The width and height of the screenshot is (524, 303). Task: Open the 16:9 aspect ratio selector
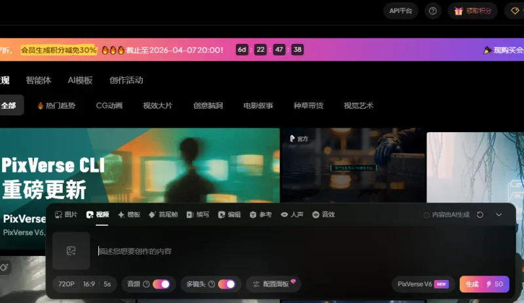(x=89, y=284)
